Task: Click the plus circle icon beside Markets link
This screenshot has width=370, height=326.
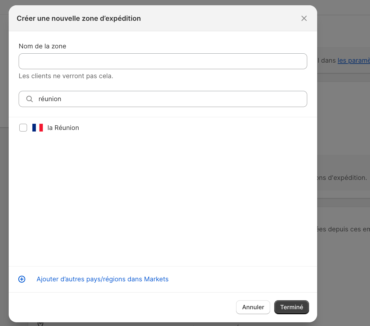Action: 22,279
